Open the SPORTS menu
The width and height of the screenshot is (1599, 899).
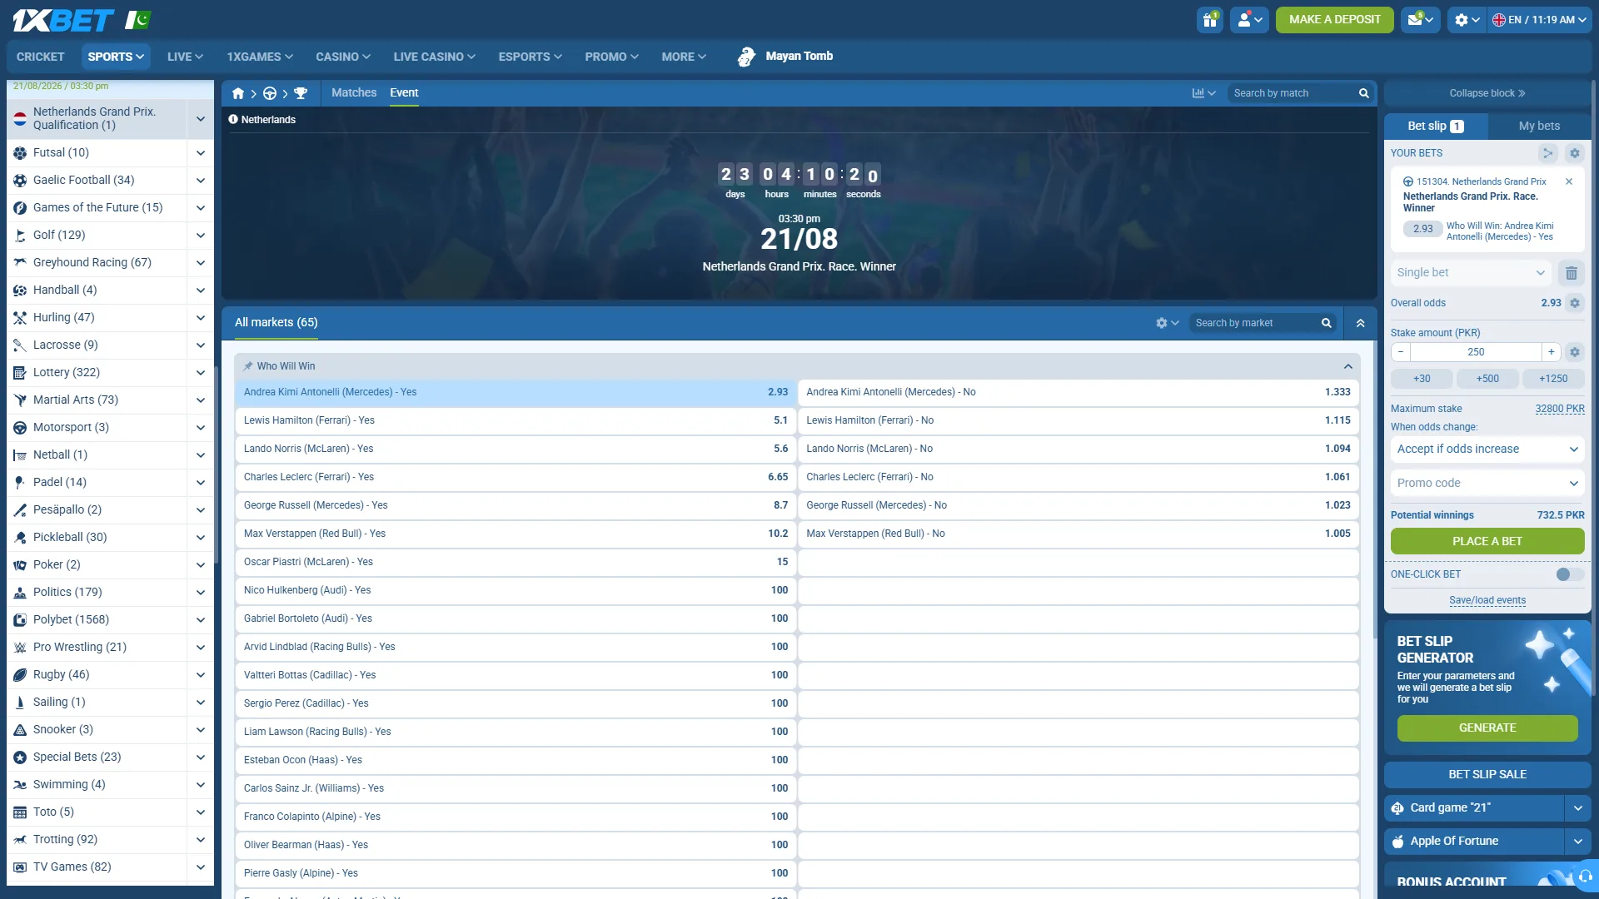(116, 57)
